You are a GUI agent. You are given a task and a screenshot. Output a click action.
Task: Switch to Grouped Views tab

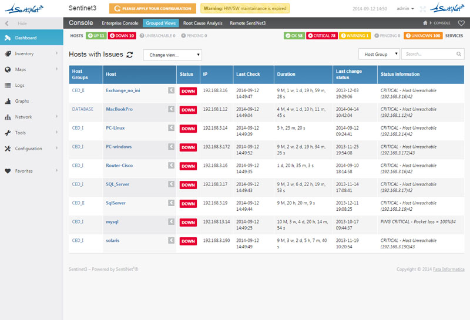160,23
